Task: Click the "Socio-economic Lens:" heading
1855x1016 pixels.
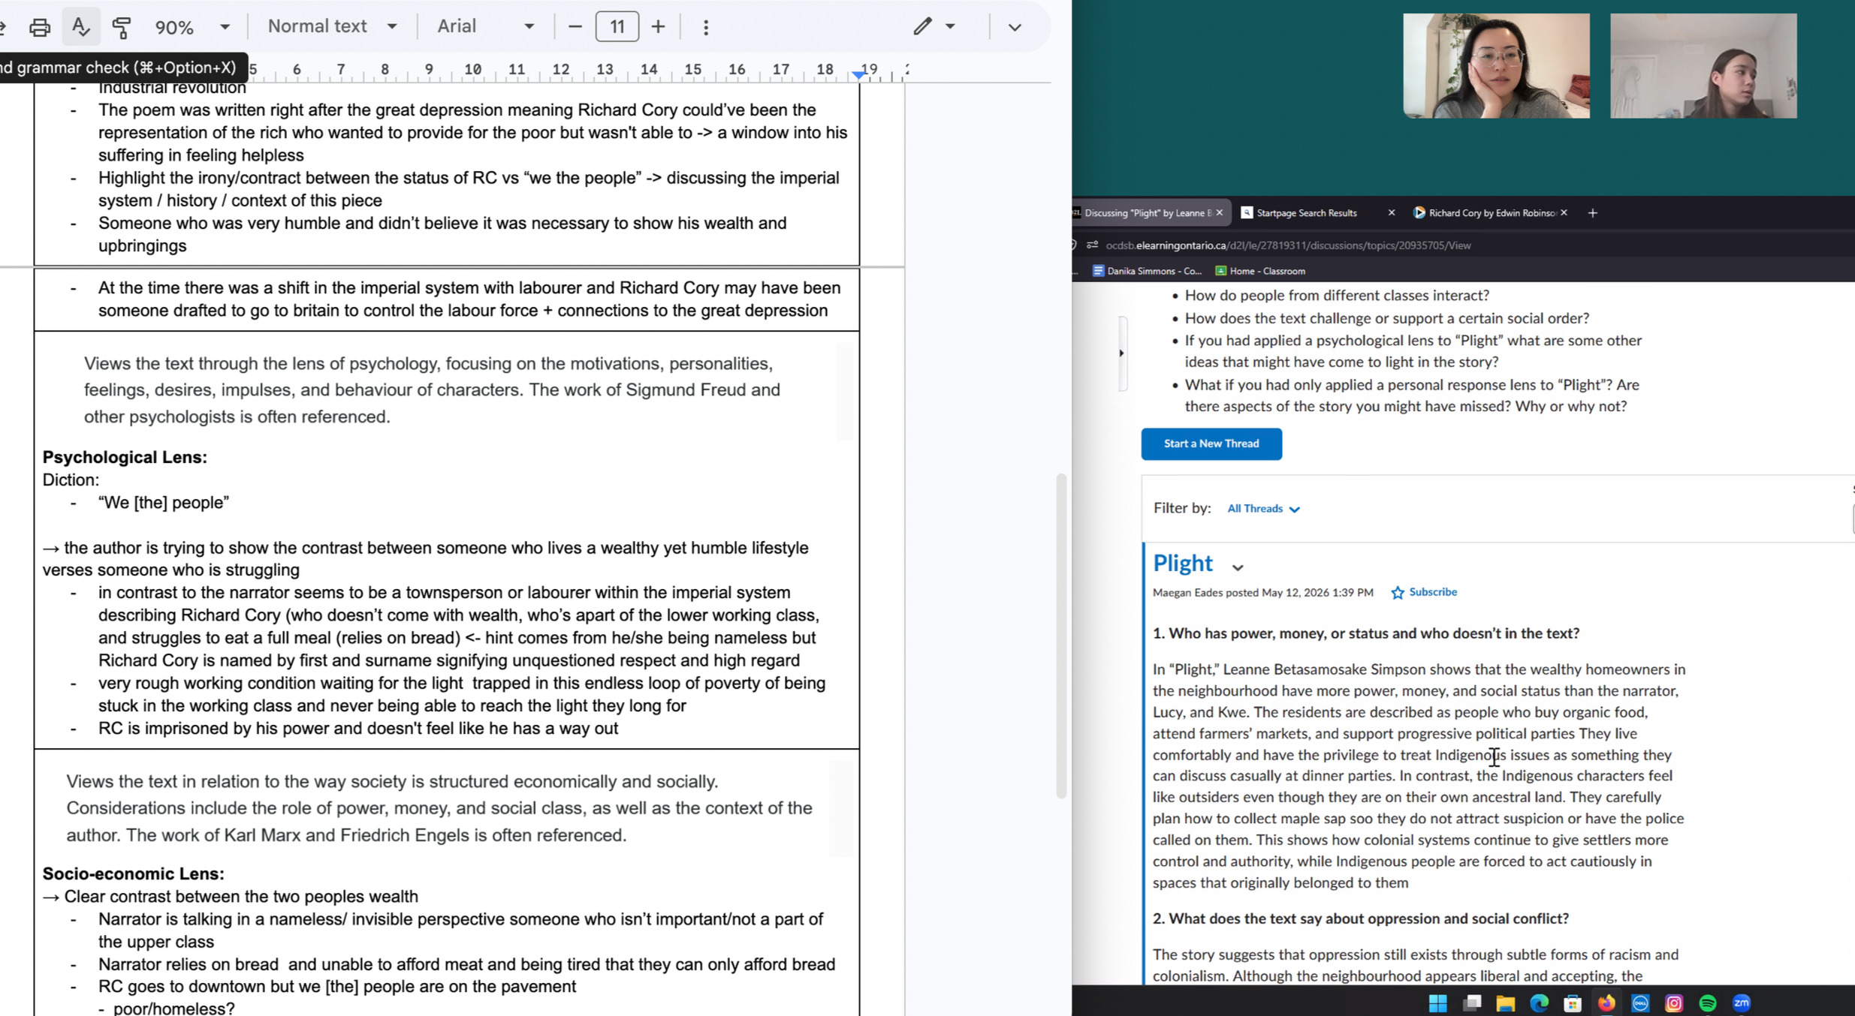Action: point(133,873)
